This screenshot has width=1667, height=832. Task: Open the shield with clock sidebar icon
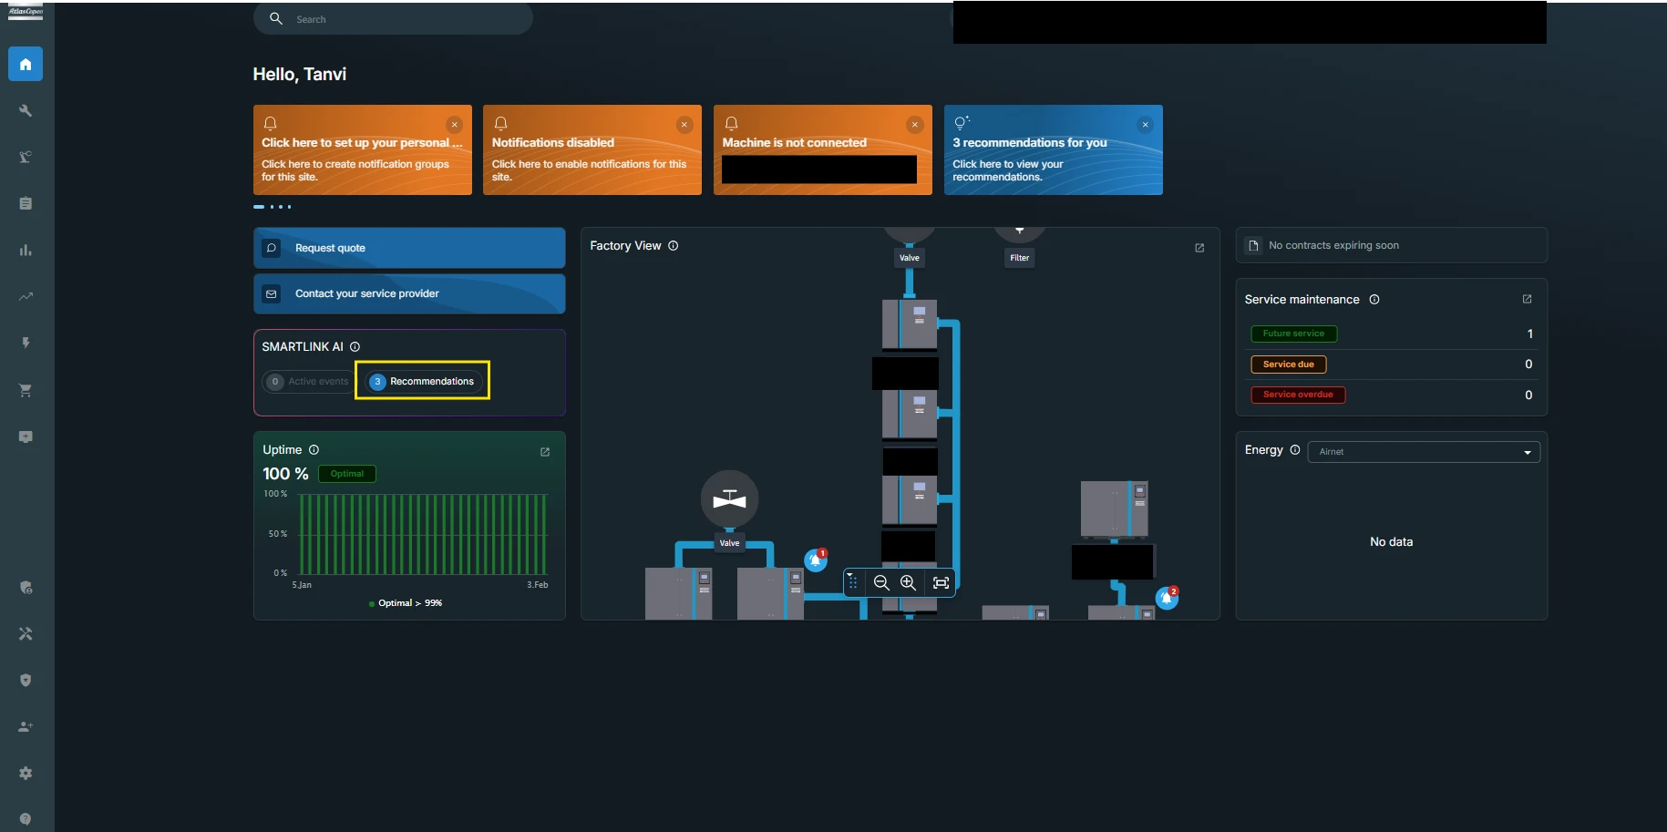(26, 588)
